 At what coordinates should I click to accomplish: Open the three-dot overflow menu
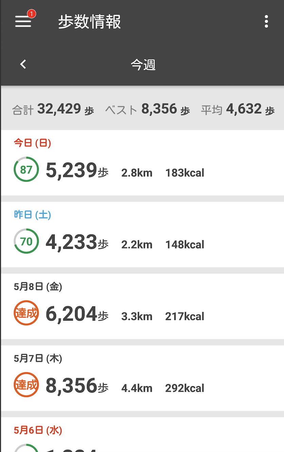coord(266,22)
